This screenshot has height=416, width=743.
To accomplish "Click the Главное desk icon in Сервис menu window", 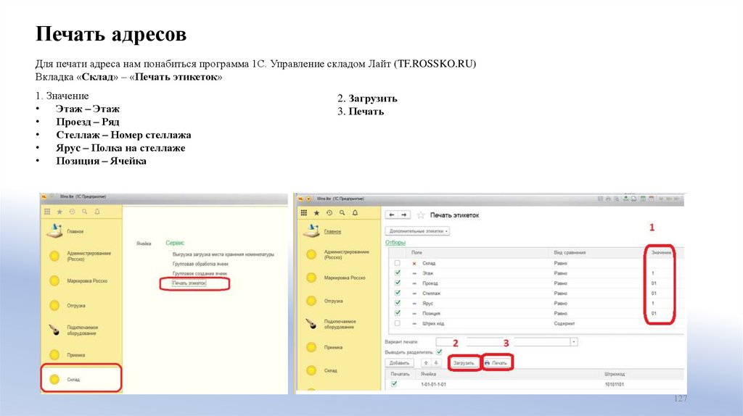I will (x=54, y=231).
